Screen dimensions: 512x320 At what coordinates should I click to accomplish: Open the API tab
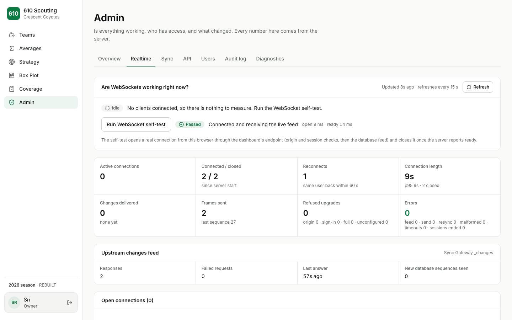[187, 59]
